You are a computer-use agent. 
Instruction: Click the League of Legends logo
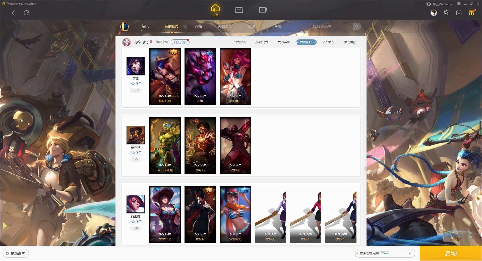pos(125,26)
